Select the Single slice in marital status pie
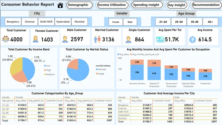Viewport: 222px width, 125px height. tap(74, 65)
